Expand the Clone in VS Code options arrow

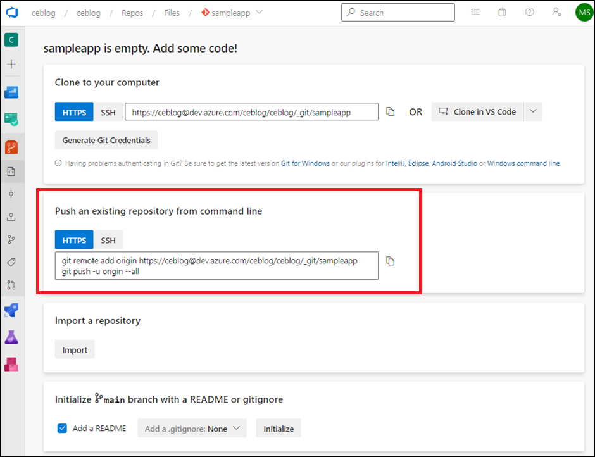pos(533,111)
